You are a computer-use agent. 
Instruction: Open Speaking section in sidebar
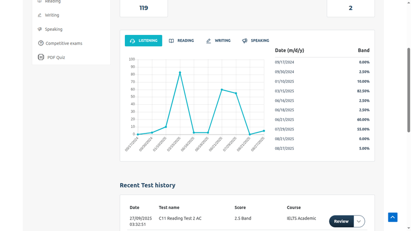[53, 29]
